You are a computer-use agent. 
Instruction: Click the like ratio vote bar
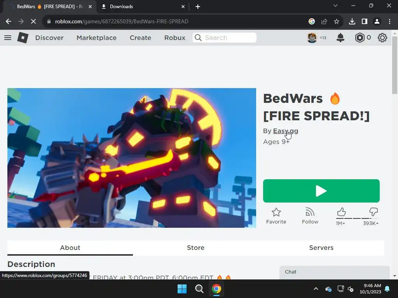358,218
